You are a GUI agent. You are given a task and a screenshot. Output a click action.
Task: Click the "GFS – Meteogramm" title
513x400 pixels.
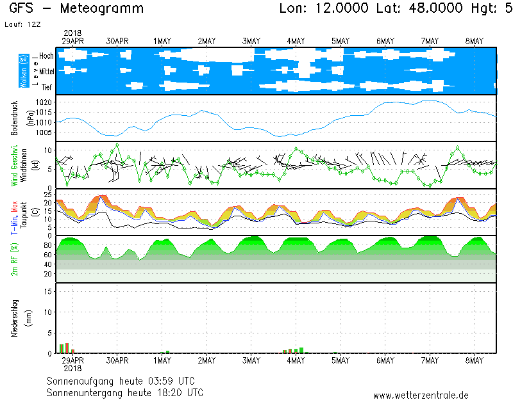pos(76,8)
